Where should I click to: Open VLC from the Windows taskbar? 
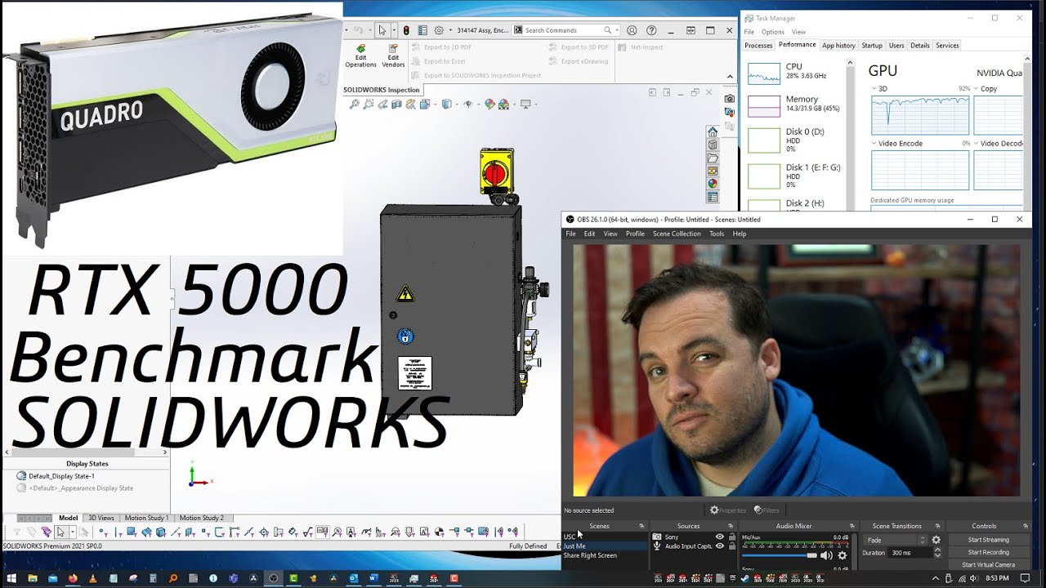(92, 578)
